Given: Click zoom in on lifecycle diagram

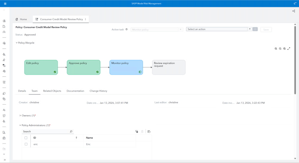Looking at the screenshot, I should pos(276,49).
